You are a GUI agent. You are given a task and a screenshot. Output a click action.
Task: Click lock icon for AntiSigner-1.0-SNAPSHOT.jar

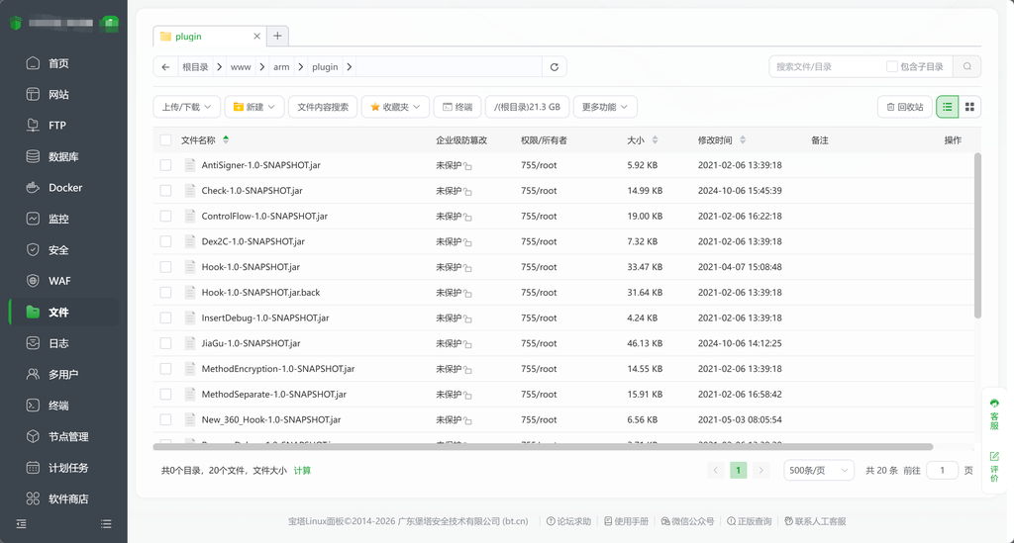[x=467, y=166]
